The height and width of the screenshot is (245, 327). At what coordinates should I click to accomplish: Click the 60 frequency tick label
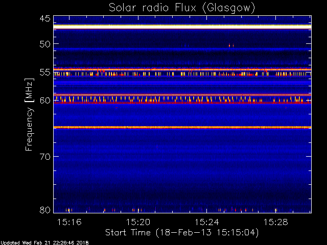(45, 101)
